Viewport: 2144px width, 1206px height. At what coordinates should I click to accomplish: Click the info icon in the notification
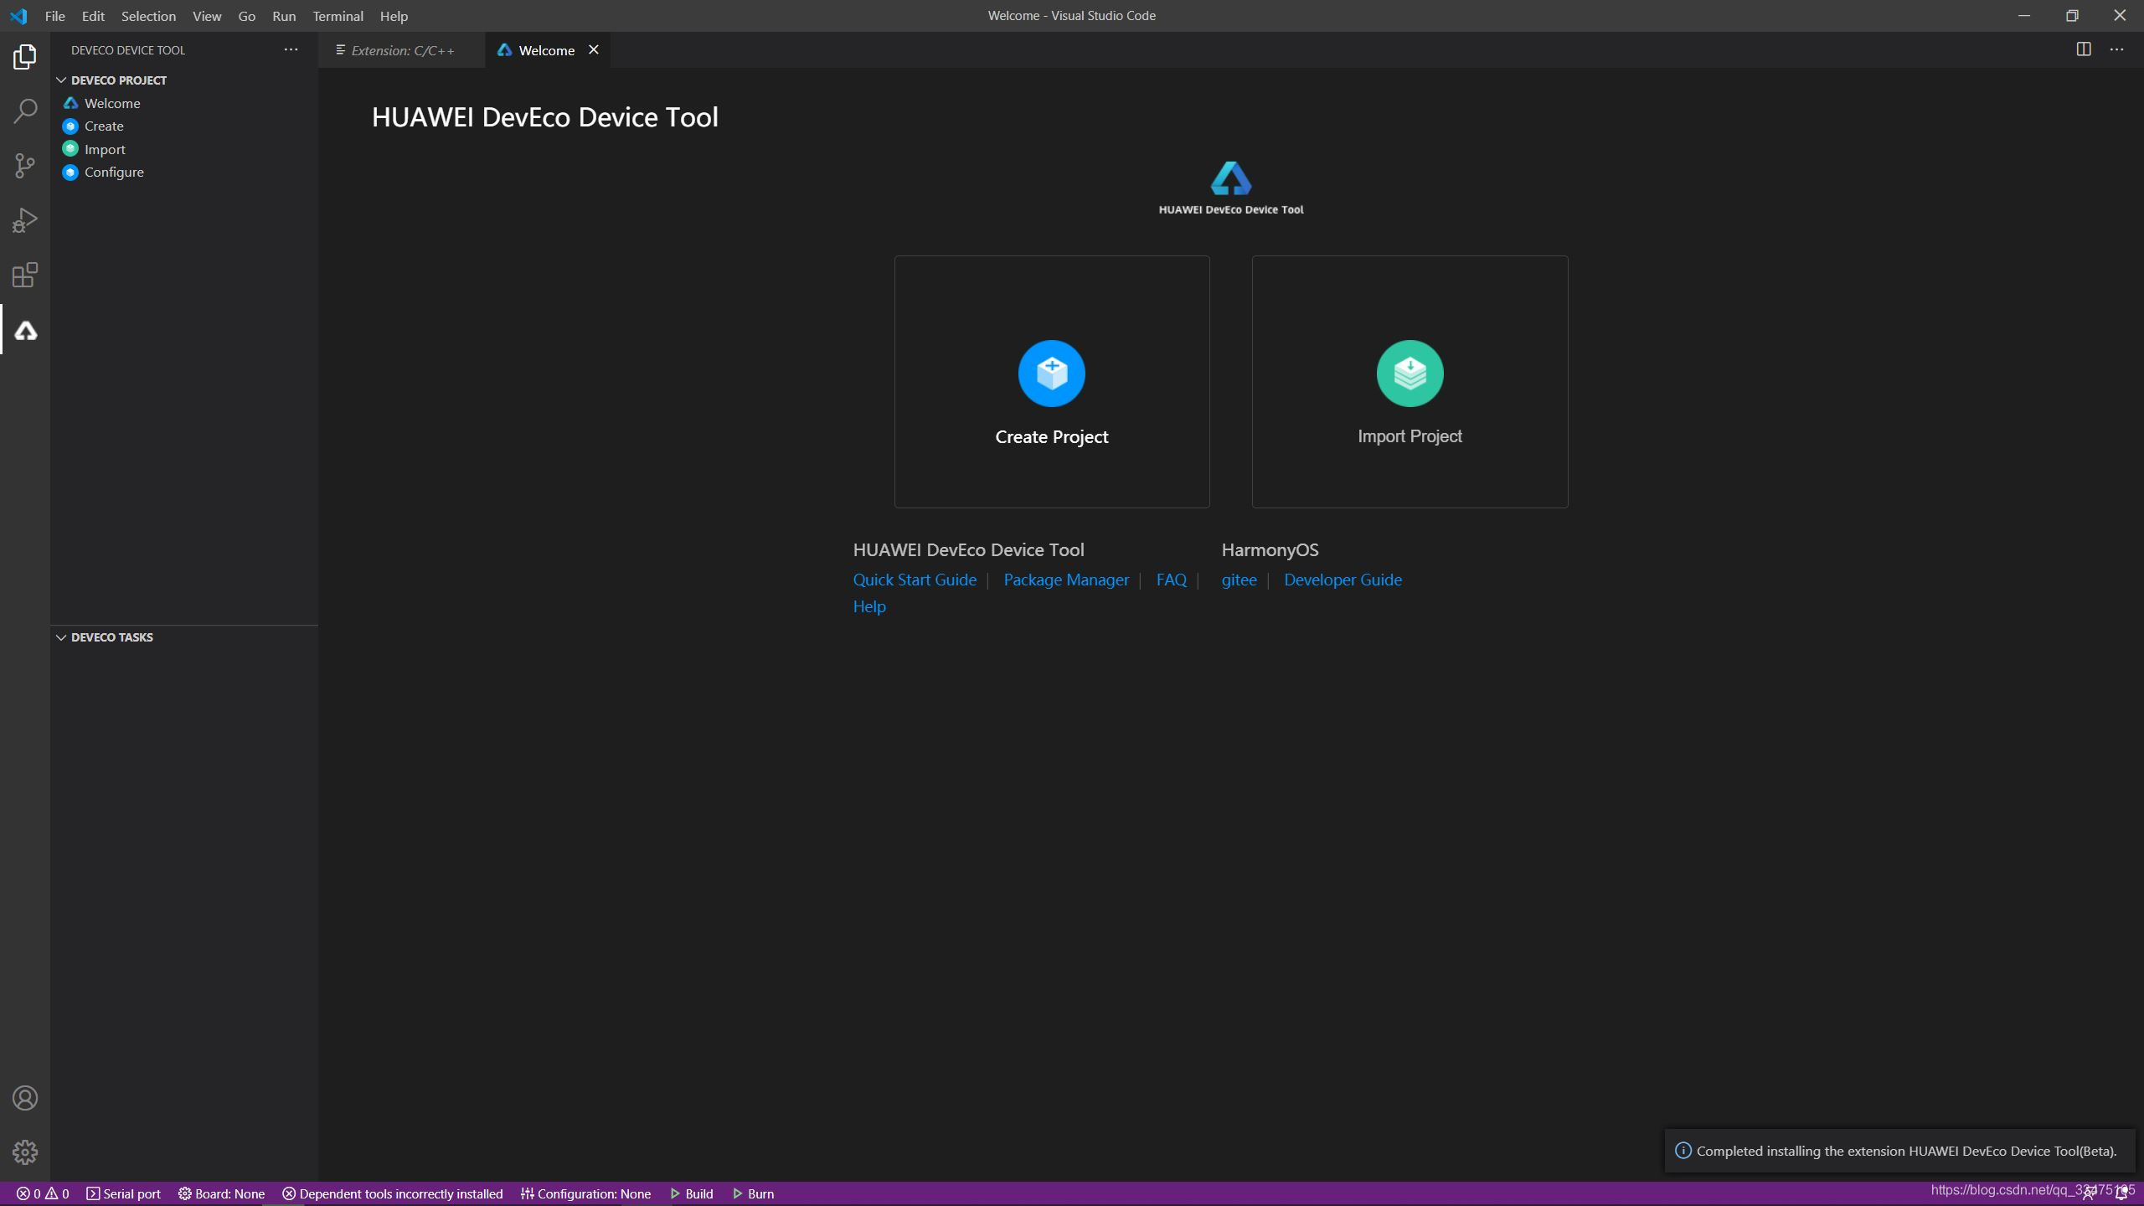[x=1683, y=1151]
